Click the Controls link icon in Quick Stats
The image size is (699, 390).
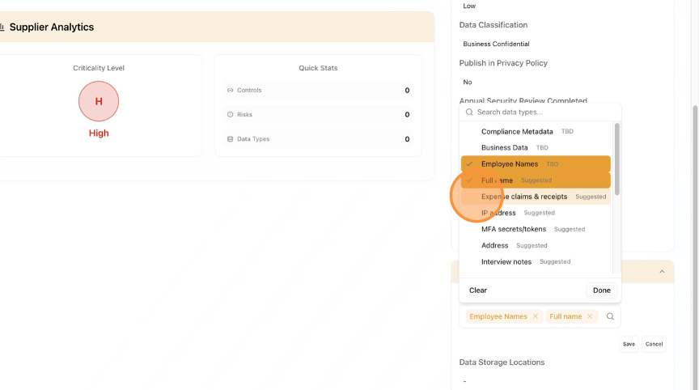231,91
